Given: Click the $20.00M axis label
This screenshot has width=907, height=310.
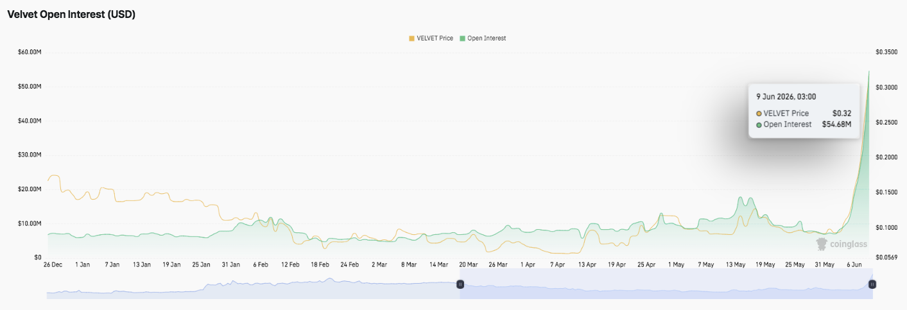Looking at the screenshot, I should (30, 189).
